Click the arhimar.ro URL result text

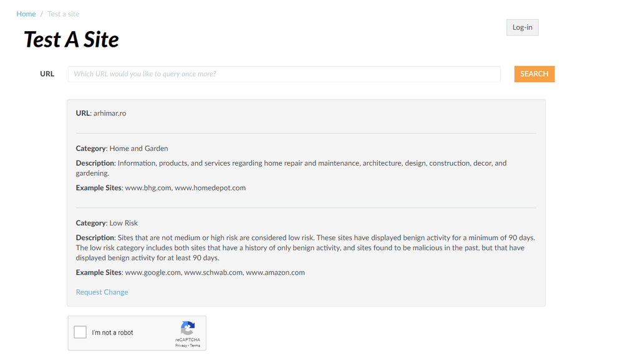(x=110, y=113)
